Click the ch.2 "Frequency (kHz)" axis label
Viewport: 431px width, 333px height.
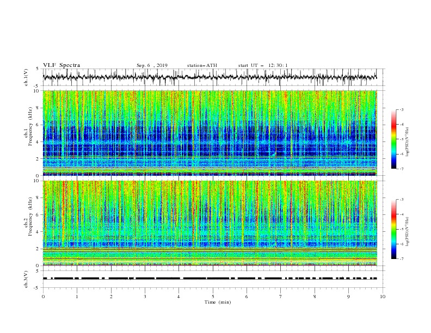(30, 216)
